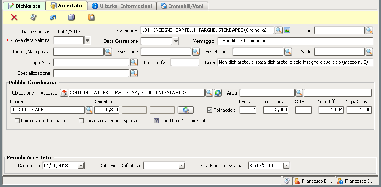Click the image button right of Diametro fields

pos(185,110)
